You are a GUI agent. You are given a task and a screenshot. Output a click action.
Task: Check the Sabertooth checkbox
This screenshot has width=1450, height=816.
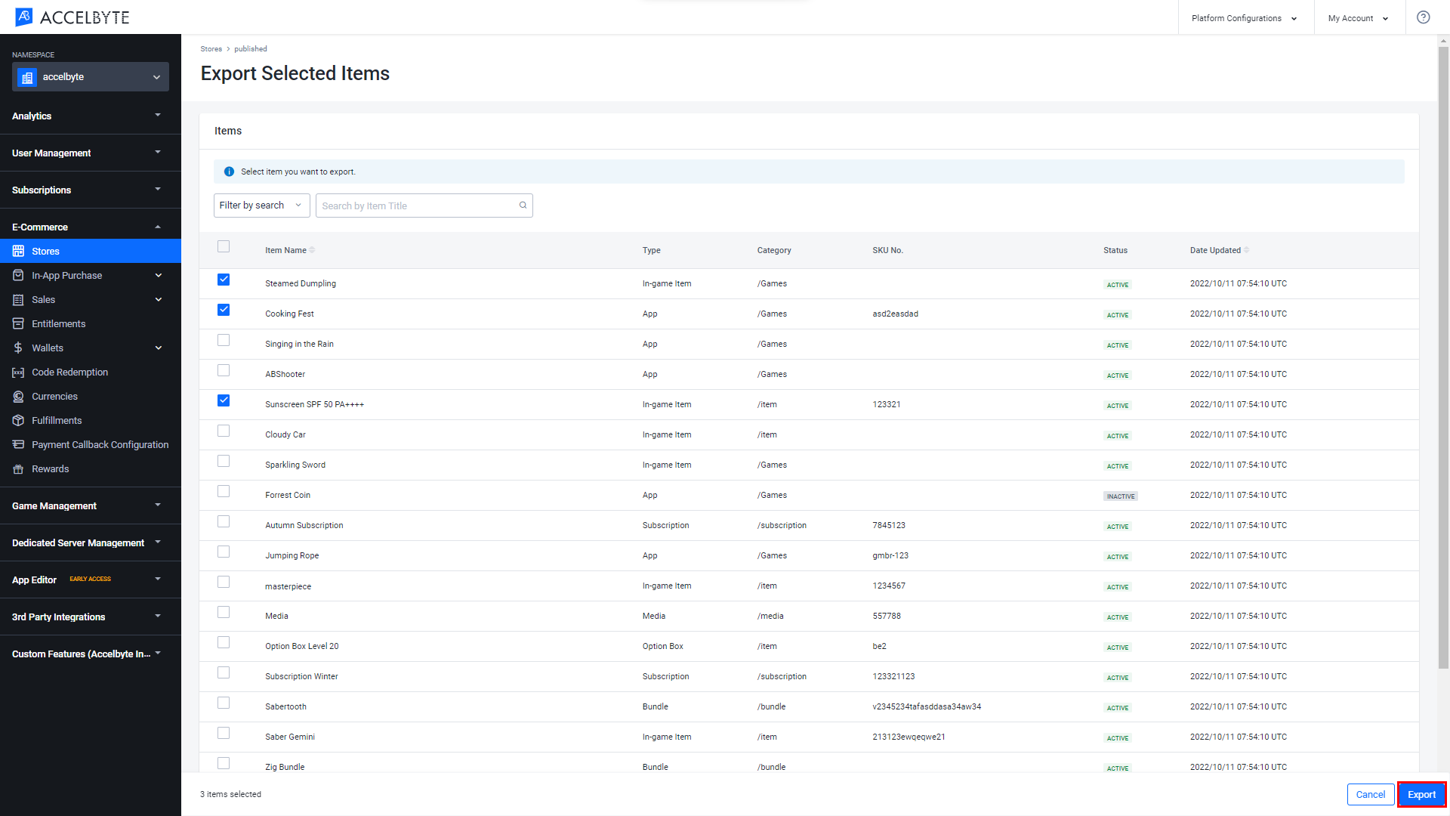(224, 703)
